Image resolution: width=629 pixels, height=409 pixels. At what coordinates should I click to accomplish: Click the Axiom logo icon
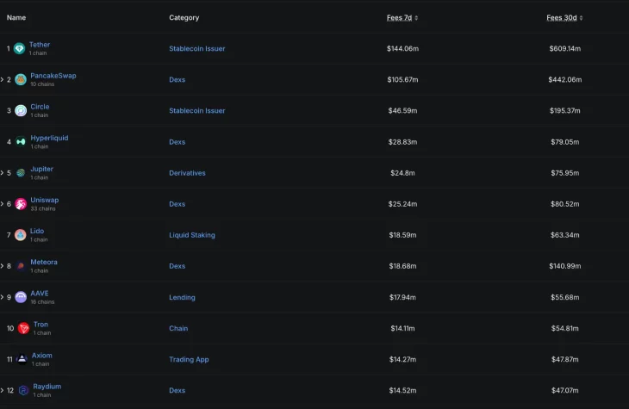(22, 359)
